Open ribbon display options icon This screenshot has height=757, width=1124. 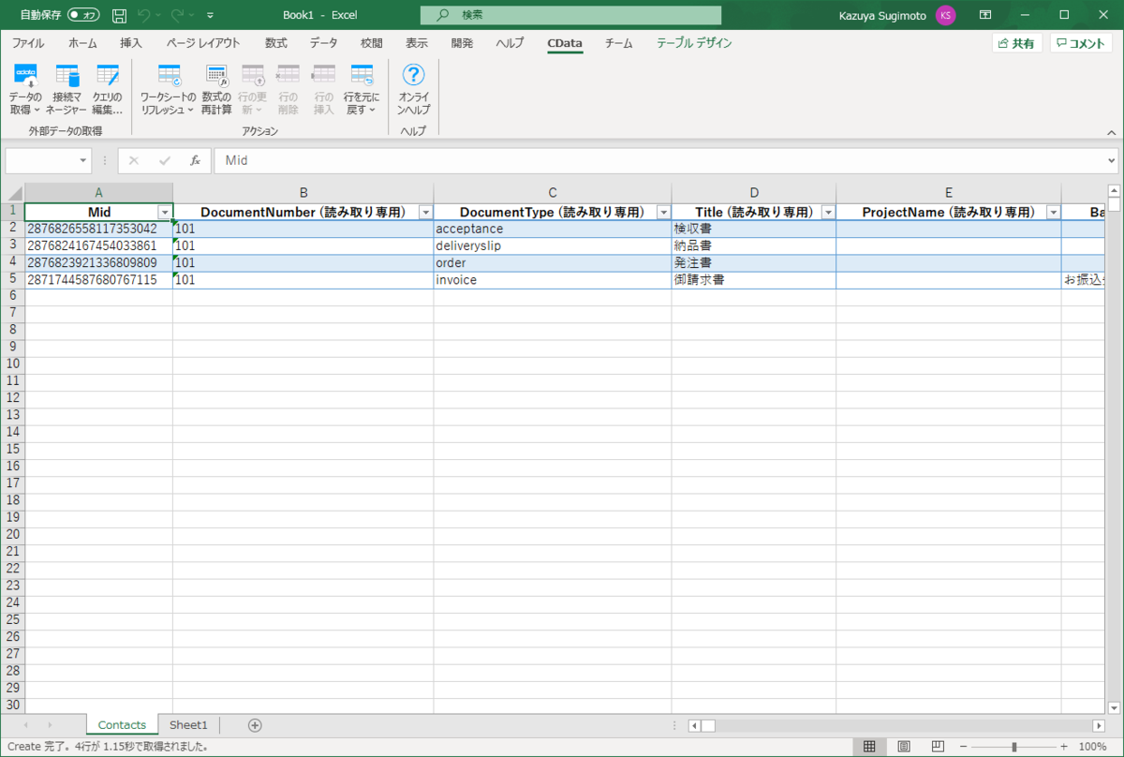985,15
